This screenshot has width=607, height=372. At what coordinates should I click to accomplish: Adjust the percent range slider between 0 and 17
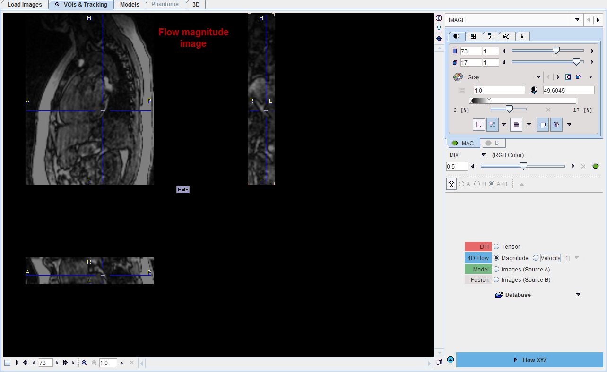tap(509, 109)
